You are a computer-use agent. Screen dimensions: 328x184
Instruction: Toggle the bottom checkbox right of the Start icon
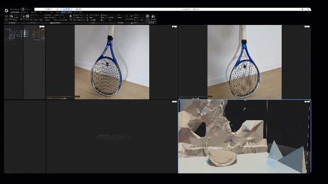coord(74,20)
